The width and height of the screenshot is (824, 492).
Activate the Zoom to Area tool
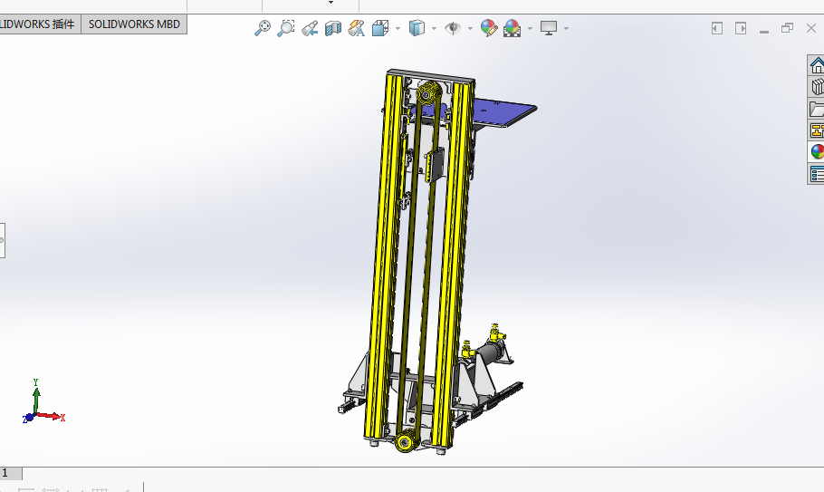285,28
